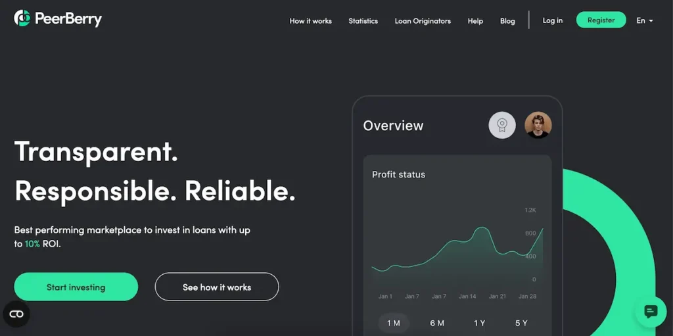
Task: Click the PeerBerry logo
Action: (x=58, y=18)
